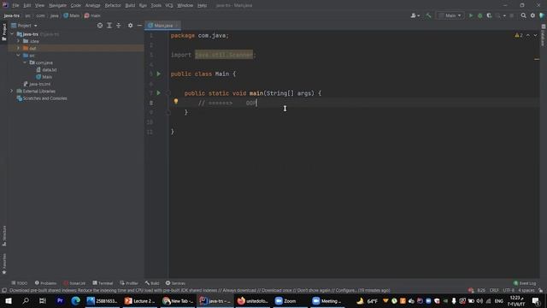Collapse the main method fold marker
This screenshot has height=308, width=547.
168,93
